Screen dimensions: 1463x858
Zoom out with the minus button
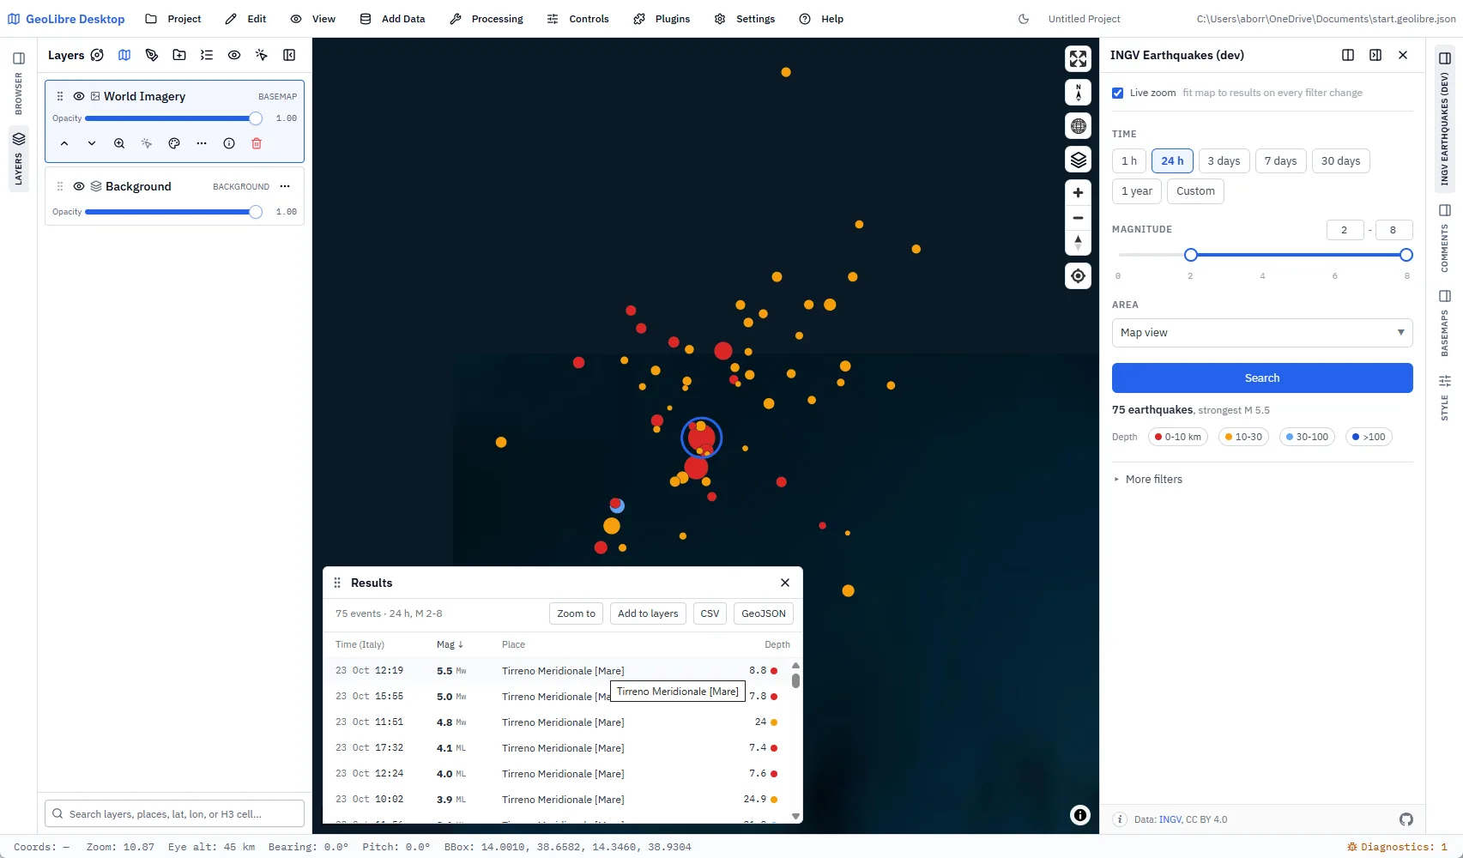click(1078, 218)
